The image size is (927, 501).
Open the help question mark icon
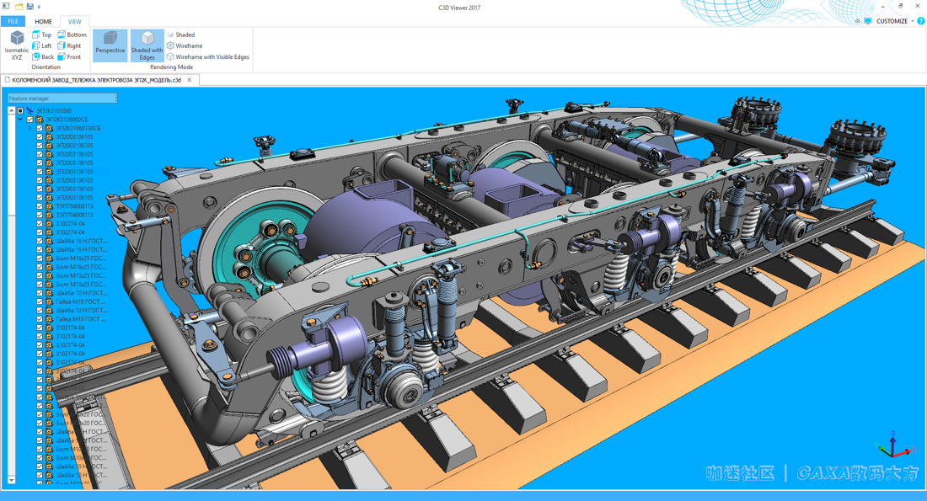(x=920, y=21)
